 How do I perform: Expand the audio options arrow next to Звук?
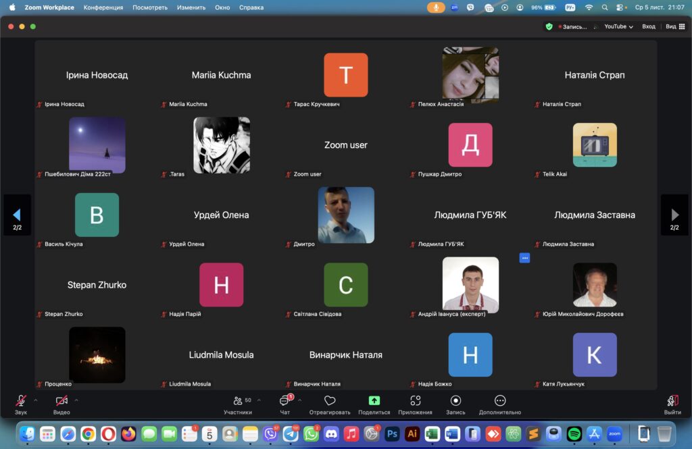click(x=36, y=400)
